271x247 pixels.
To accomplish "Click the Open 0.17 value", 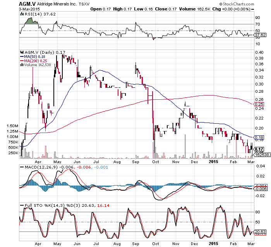I will (101, 9).
